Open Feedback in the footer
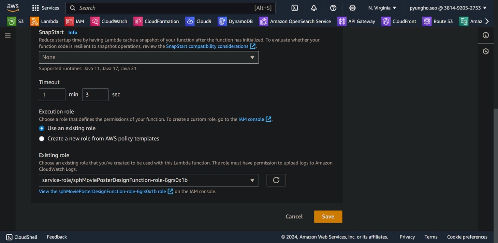The width and height of the screenshot is (498, 243). [57, 237]
